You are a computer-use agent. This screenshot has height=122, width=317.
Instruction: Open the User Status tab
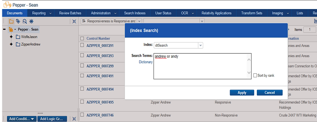[163, 13]
